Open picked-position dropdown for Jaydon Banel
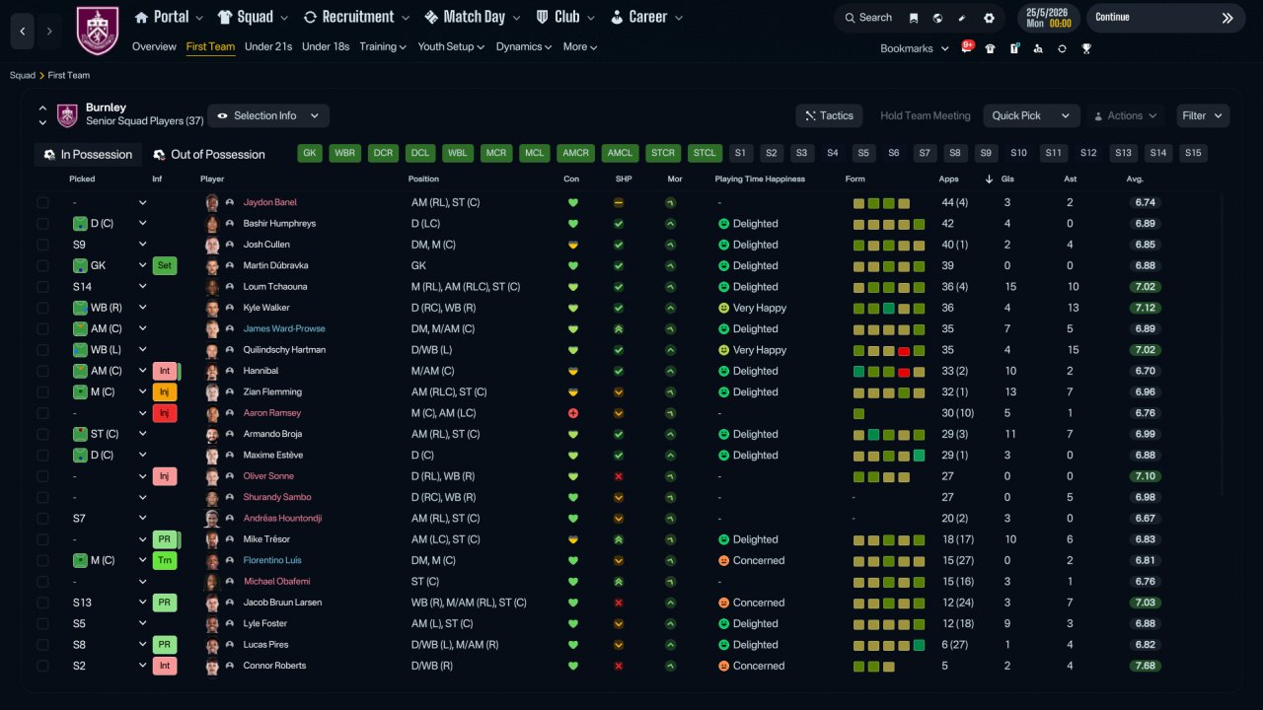This screenshot has height=710, width=1263. tap(142, 203)
